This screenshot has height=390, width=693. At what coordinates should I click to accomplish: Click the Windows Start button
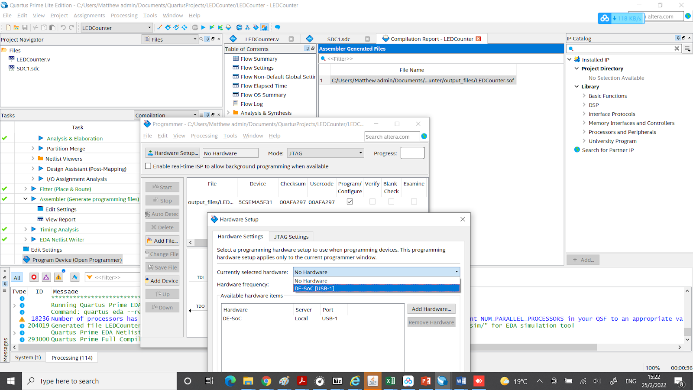tap(11, 381)
